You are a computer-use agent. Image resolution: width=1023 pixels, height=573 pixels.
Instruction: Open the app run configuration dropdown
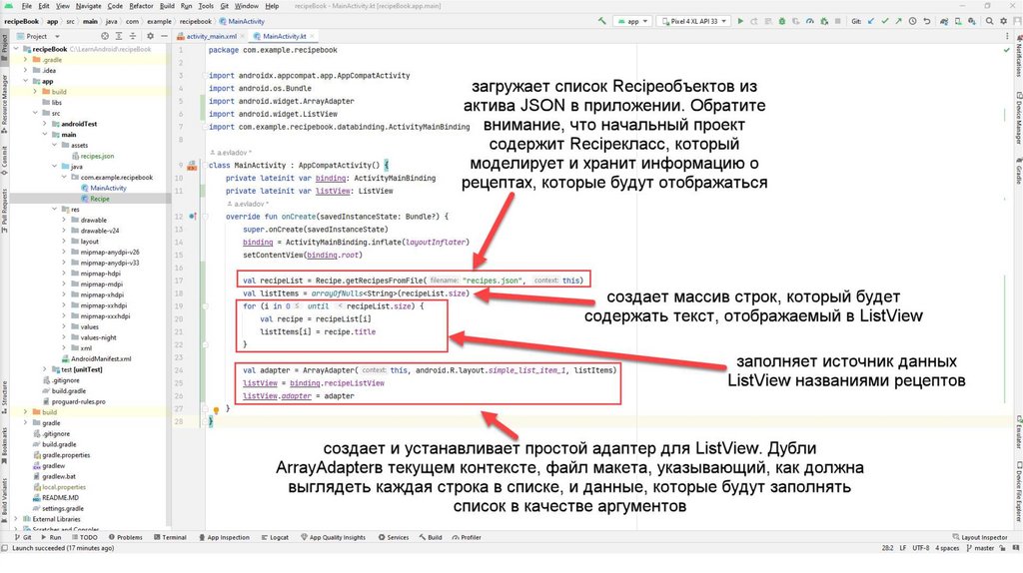point(633,20)
